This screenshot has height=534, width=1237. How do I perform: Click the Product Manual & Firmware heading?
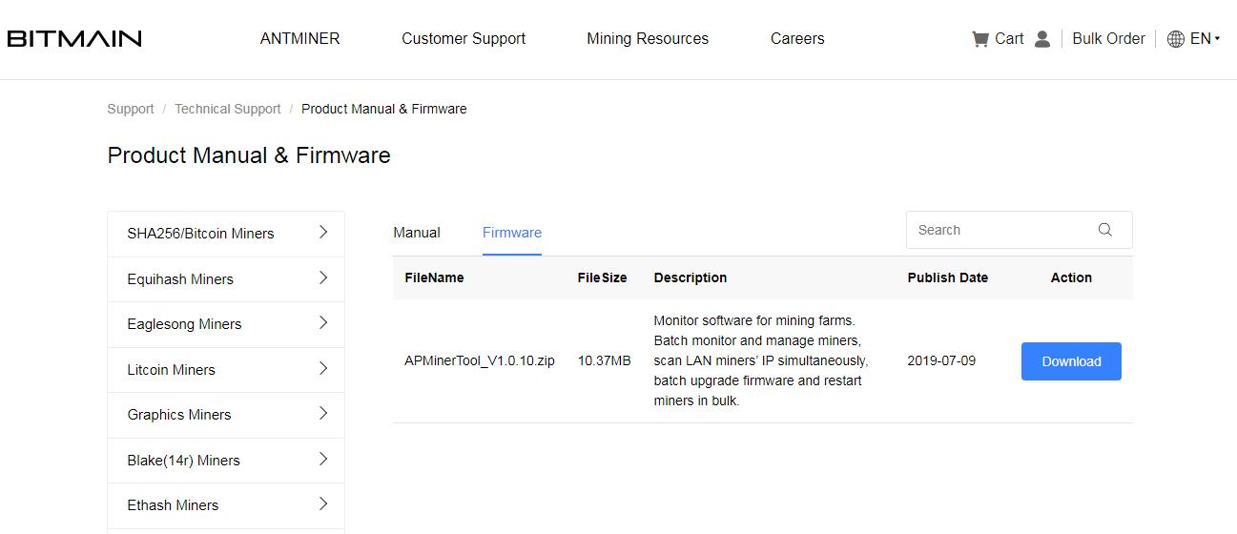pos(249,155)
